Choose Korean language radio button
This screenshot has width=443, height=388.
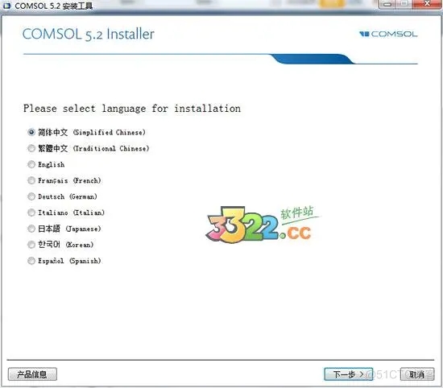31,245
